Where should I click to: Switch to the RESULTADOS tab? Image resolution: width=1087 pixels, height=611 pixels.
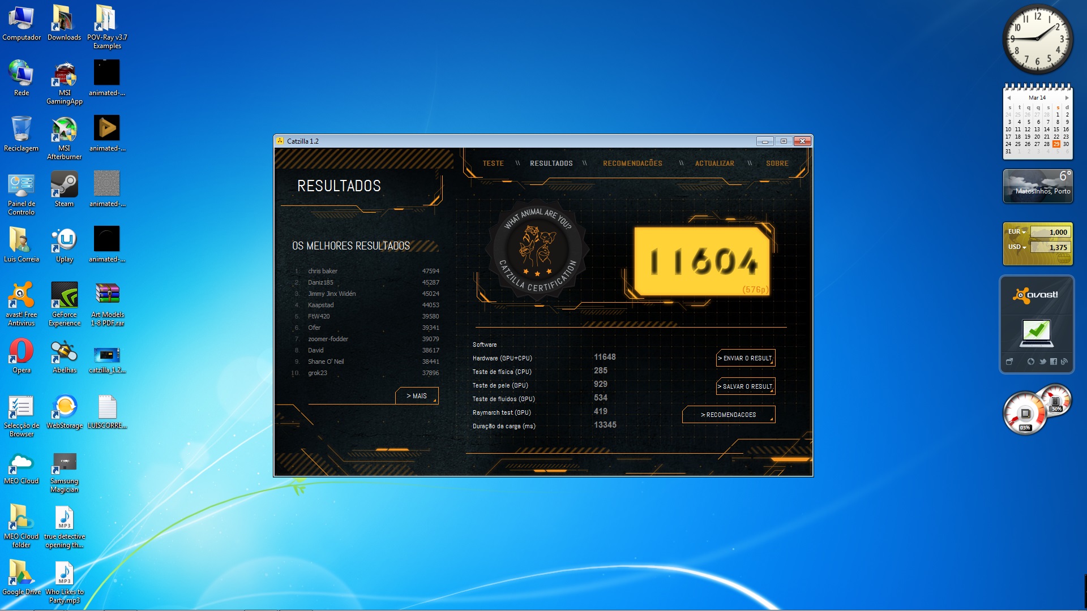[551, 163]
